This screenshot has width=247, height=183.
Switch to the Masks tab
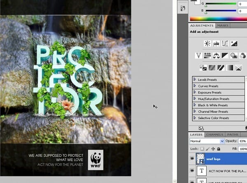coord(223,25)
